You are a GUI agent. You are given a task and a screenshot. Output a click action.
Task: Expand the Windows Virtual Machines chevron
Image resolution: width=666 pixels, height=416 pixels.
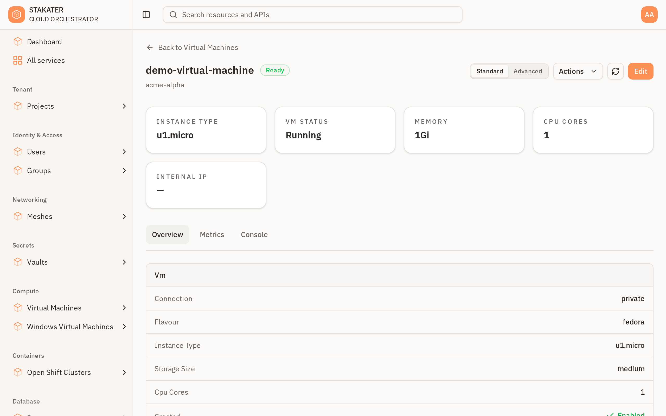coord(124,327)
